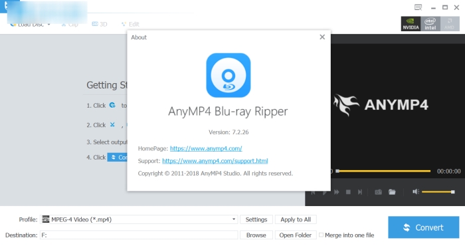Click the playback progress slider
This screenshot has width=465, height=250.
click(x=383, y=171)
